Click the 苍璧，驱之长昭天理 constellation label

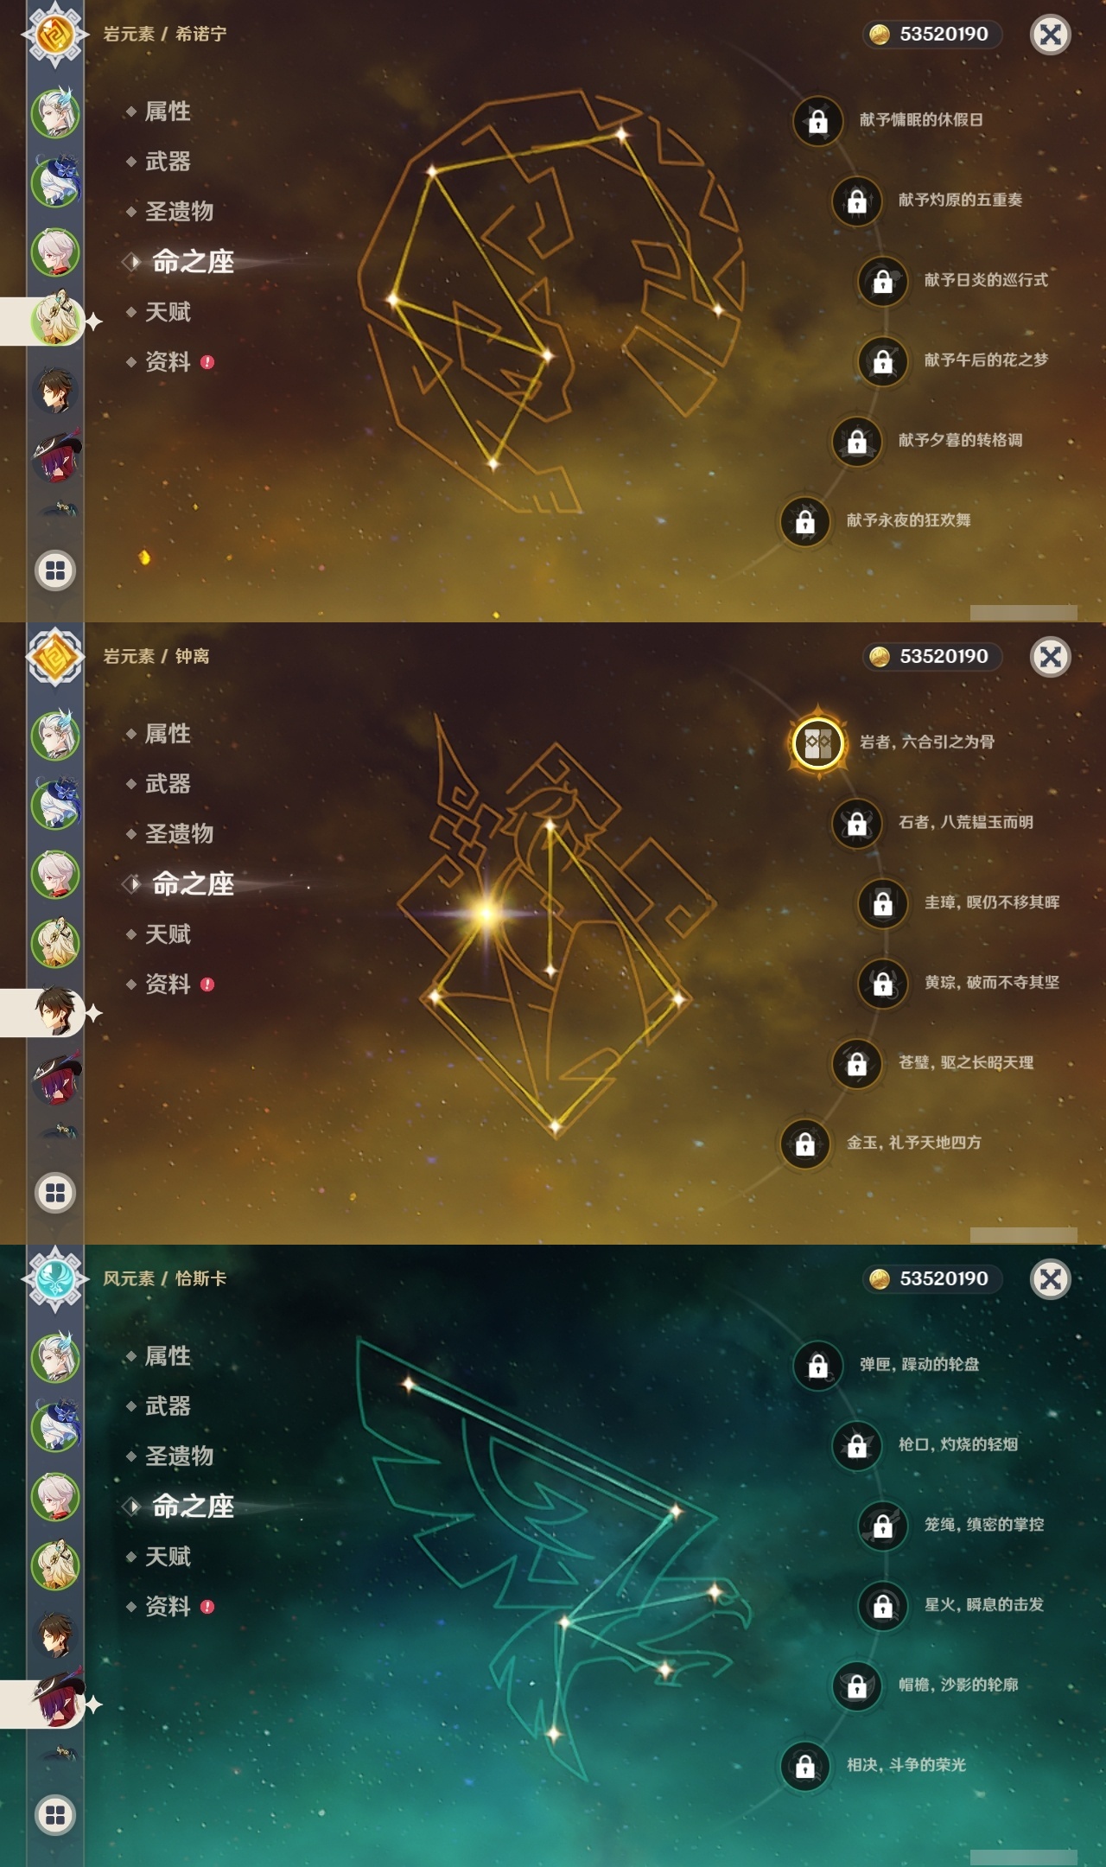[966, 1062]
